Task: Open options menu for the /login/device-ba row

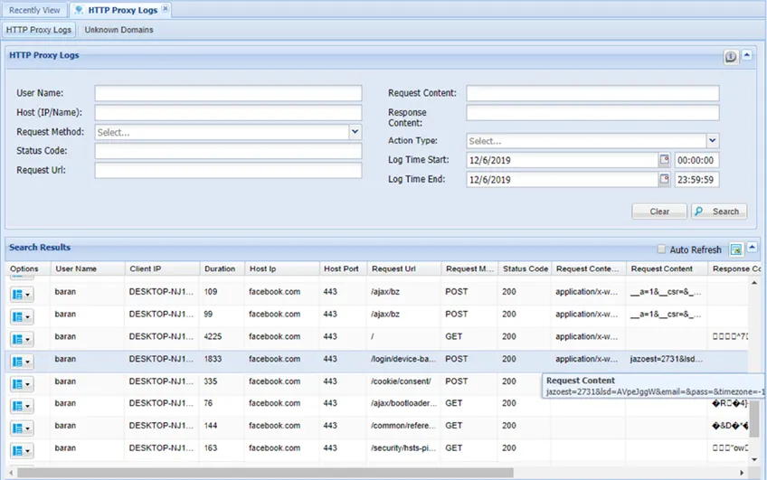Action: click(21, 362)
